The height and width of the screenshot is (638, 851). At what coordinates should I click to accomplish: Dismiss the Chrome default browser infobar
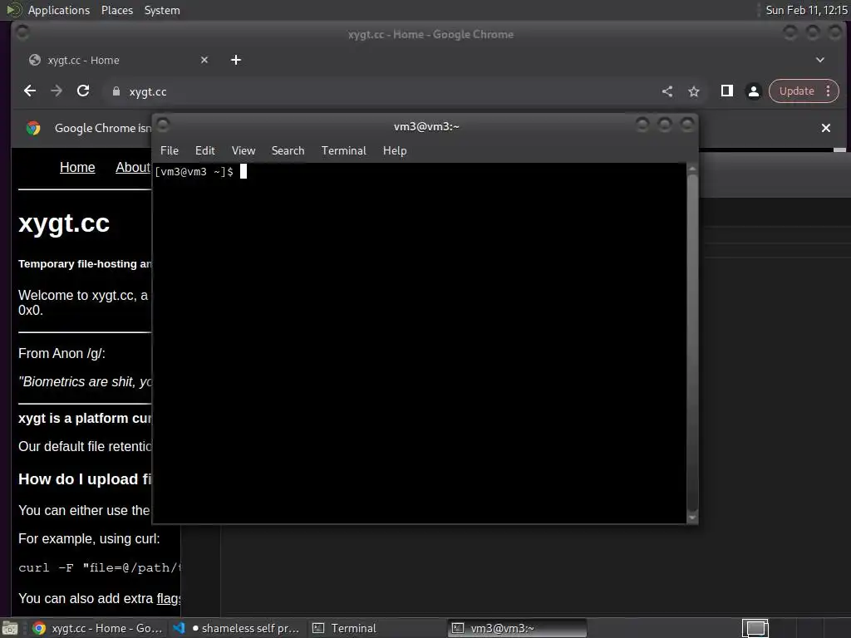[825, 128]
